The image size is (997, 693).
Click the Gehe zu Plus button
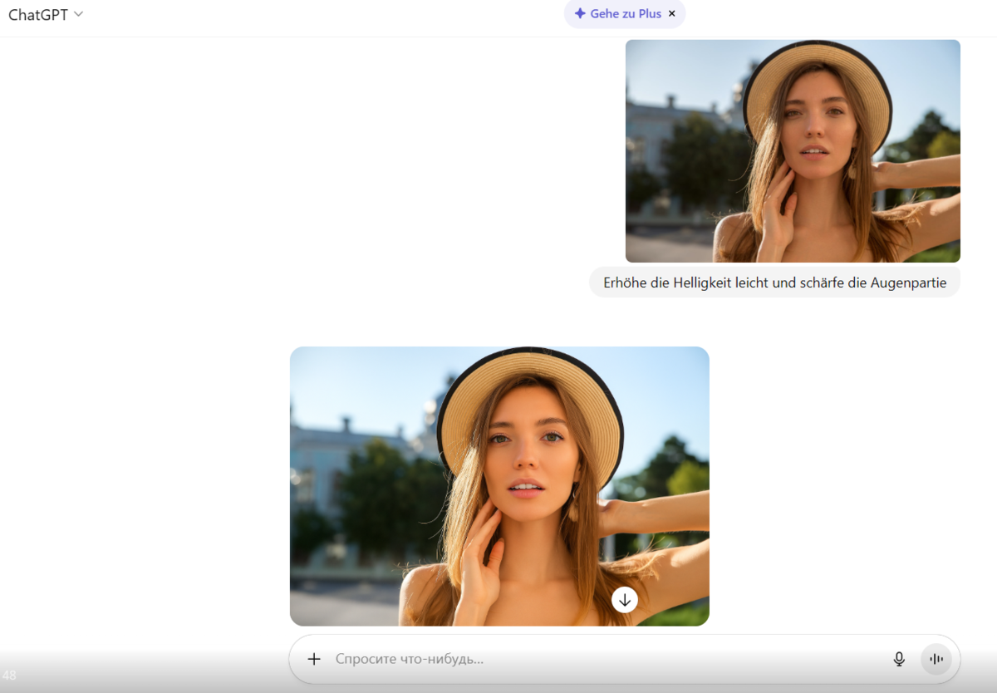click(x=619, y=13)
